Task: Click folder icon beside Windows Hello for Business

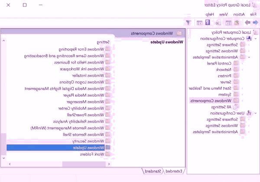Action: [x=108, y=62]
